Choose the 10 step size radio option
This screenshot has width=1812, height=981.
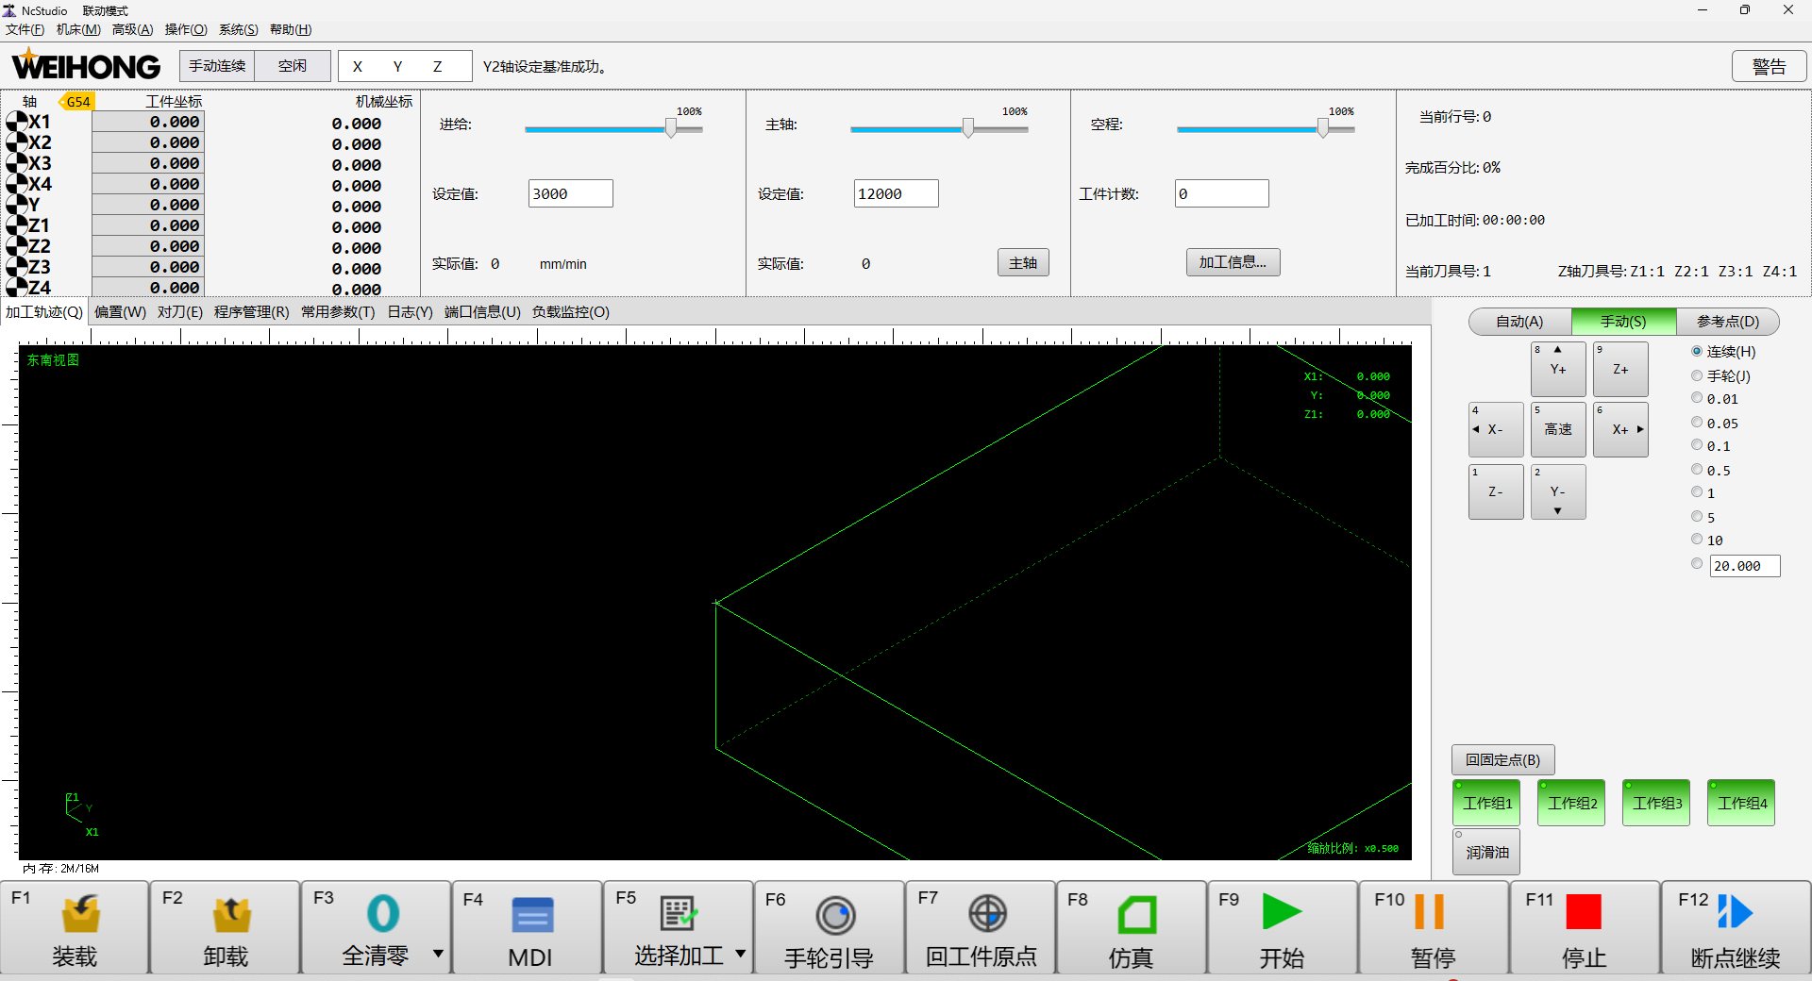(x=1697, y=540)
